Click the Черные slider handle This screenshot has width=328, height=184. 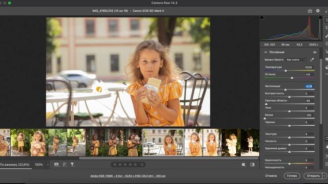point(290,126)
